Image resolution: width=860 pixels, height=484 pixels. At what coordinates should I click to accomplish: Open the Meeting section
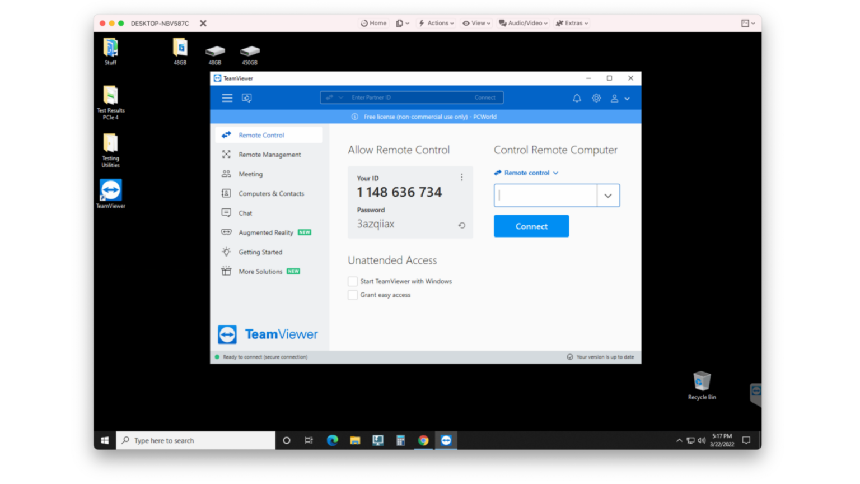(251, 174)
